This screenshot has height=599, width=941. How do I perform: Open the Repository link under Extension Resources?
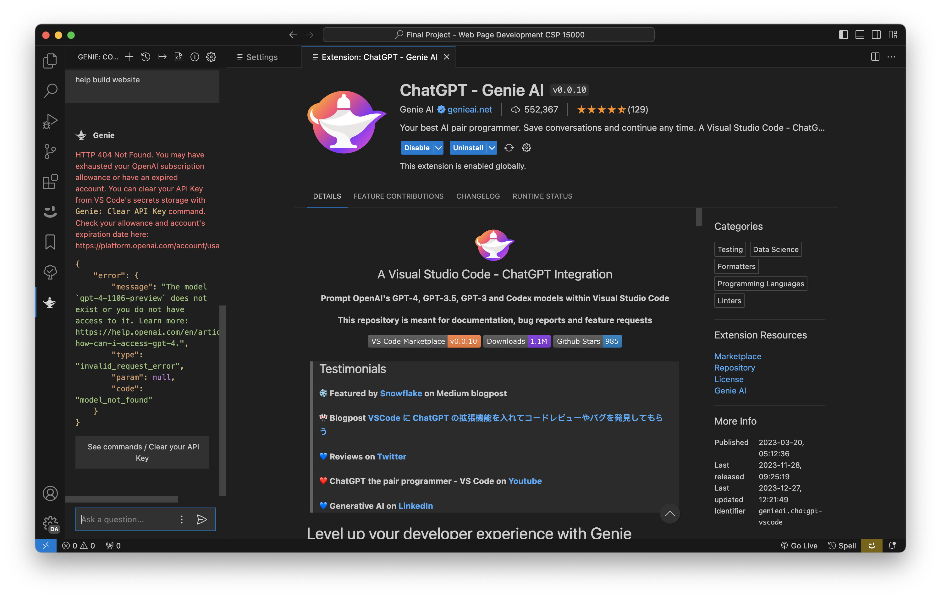[x=734, y=368]
